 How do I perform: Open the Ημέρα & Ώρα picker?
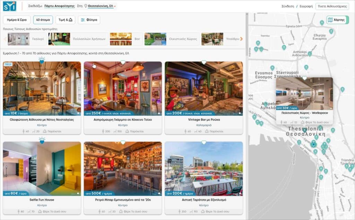point(17,20)
